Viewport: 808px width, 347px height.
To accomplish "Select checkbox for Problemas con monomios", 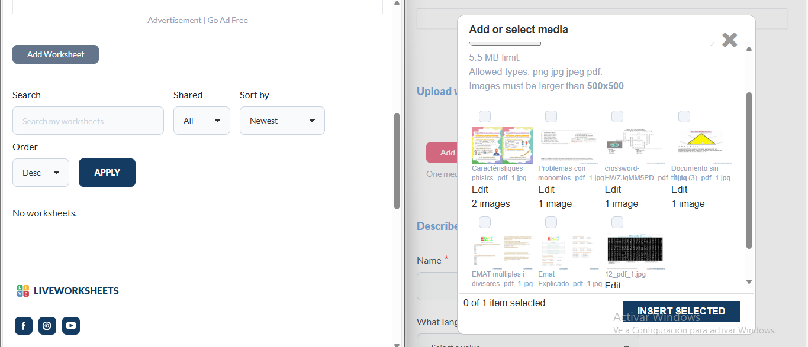I will [551, 116].
